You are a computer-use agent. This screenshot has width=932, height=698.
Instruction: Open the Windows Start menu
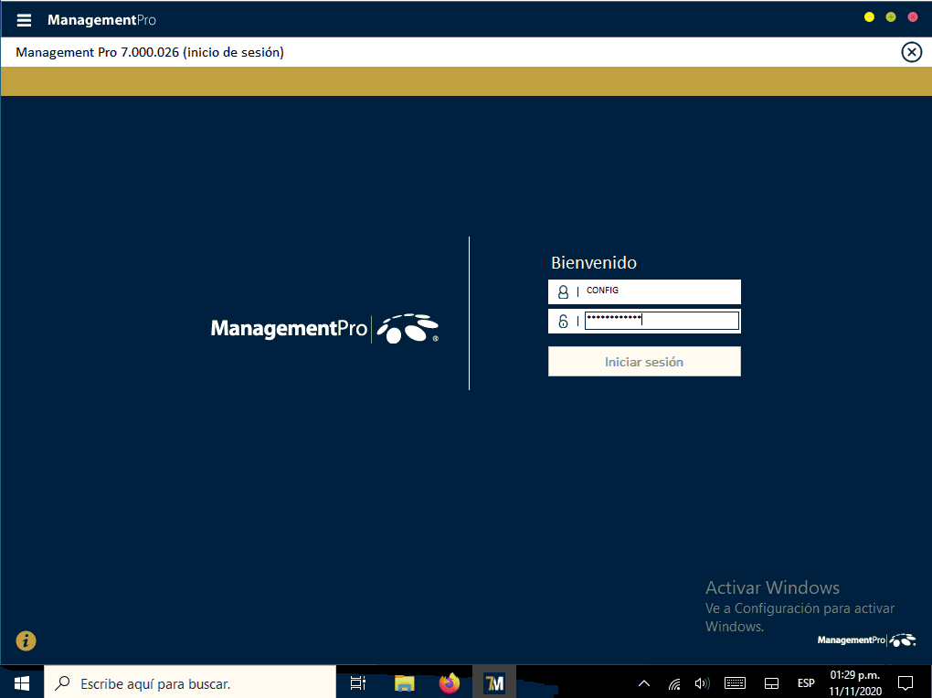(x=22, y=682)
